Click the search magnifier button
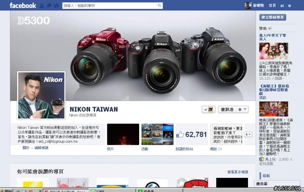The image size is (304, 192). click(x=160, y=5)
